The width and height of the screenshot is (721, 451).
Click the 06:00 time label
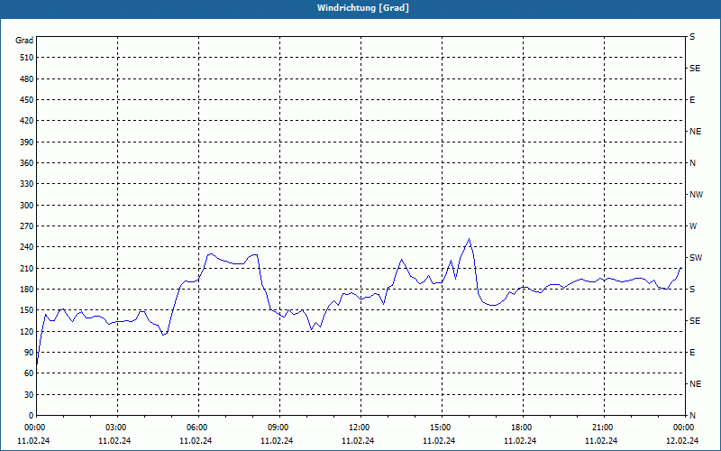(197, 428)
